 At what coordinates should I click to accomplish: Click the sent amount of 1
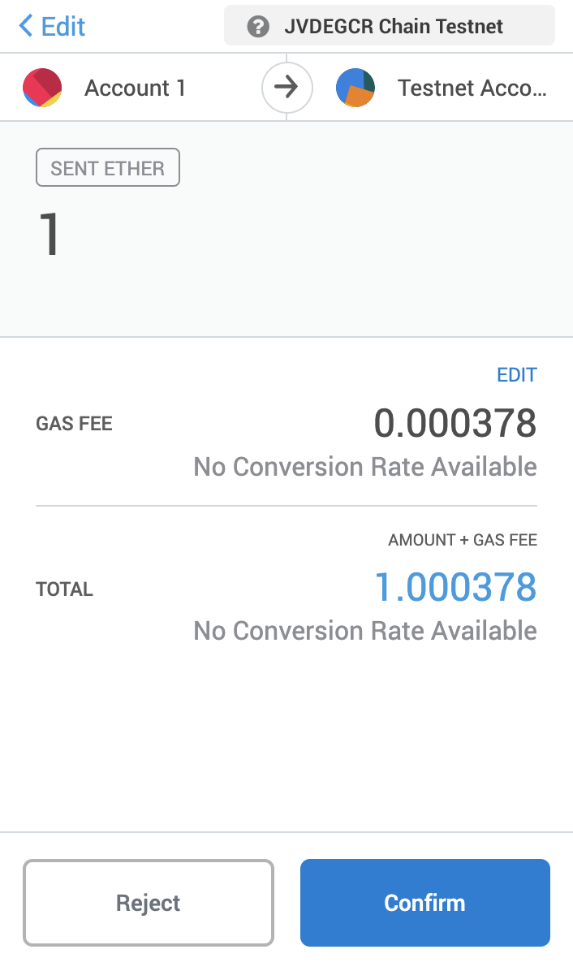[x=50, y=235]
